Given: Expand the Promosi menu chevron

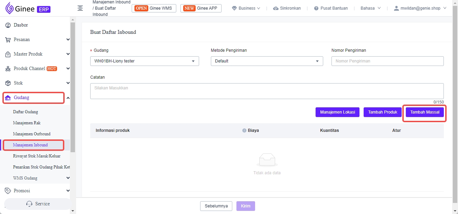Looking at the screenshot, I should pos(68,191).
